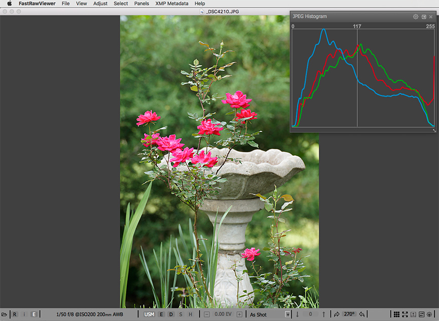Click the resize handle of histogram panel
This screenshot has width=439, height=321.
click(x=434, y=130)
